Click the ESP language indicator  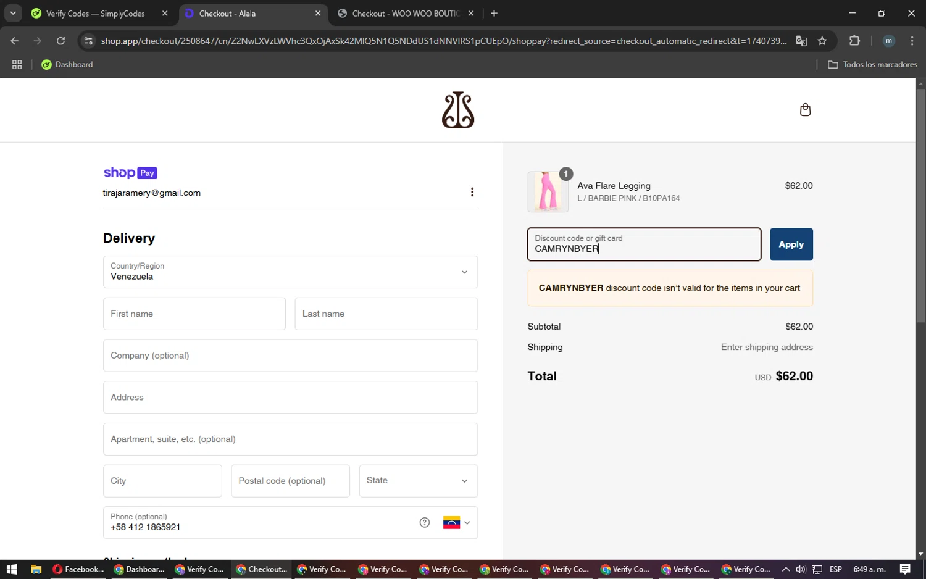(836, 569)
